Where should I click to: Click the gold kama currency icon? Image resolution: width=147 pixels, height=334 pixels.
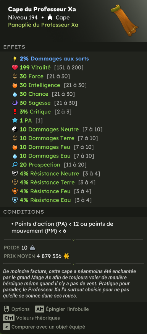[x=66, y=256]
